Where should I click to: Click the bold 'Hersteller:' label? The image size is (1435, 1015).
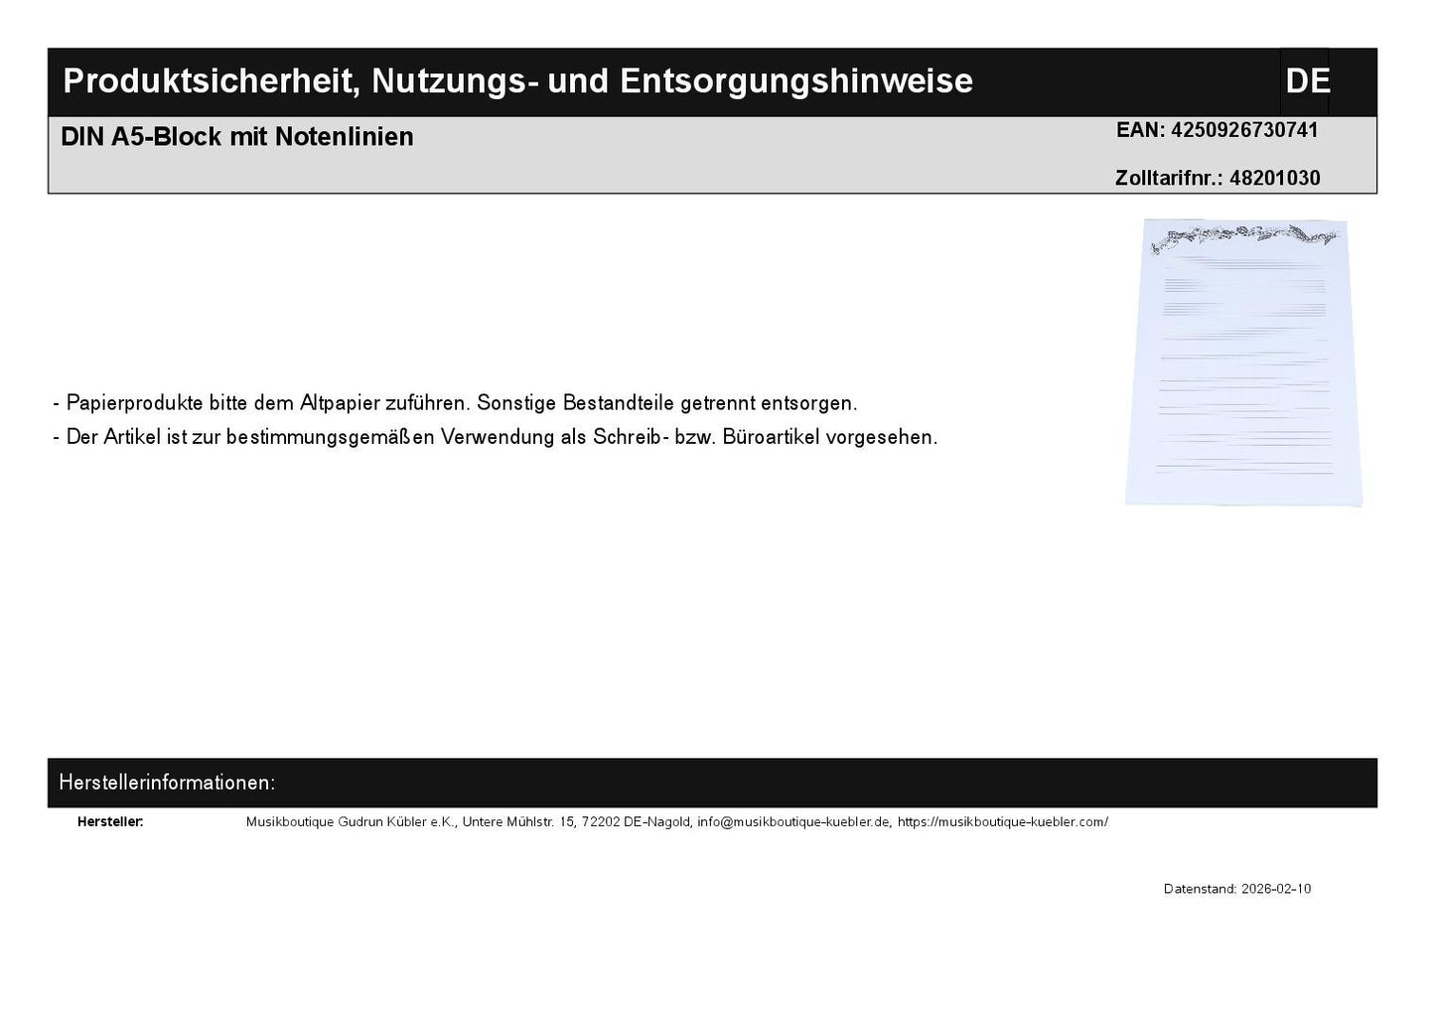coord(110,822)
